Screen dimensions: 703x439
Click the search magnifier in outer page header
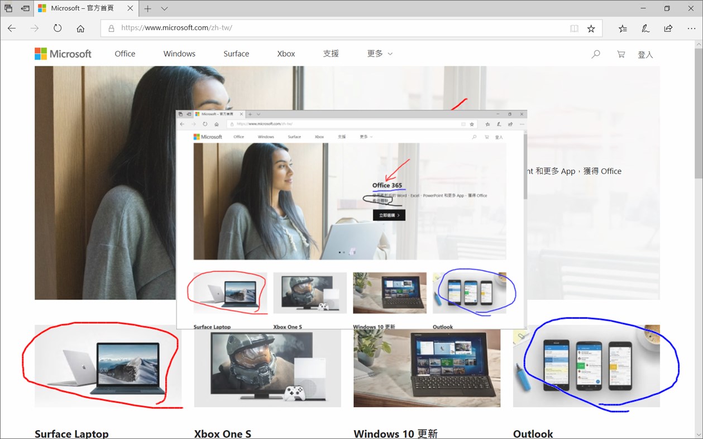[596, 54]
